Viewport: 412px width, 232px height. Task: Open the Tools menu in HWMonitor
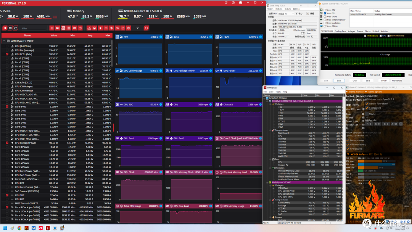tap(278, 92)
